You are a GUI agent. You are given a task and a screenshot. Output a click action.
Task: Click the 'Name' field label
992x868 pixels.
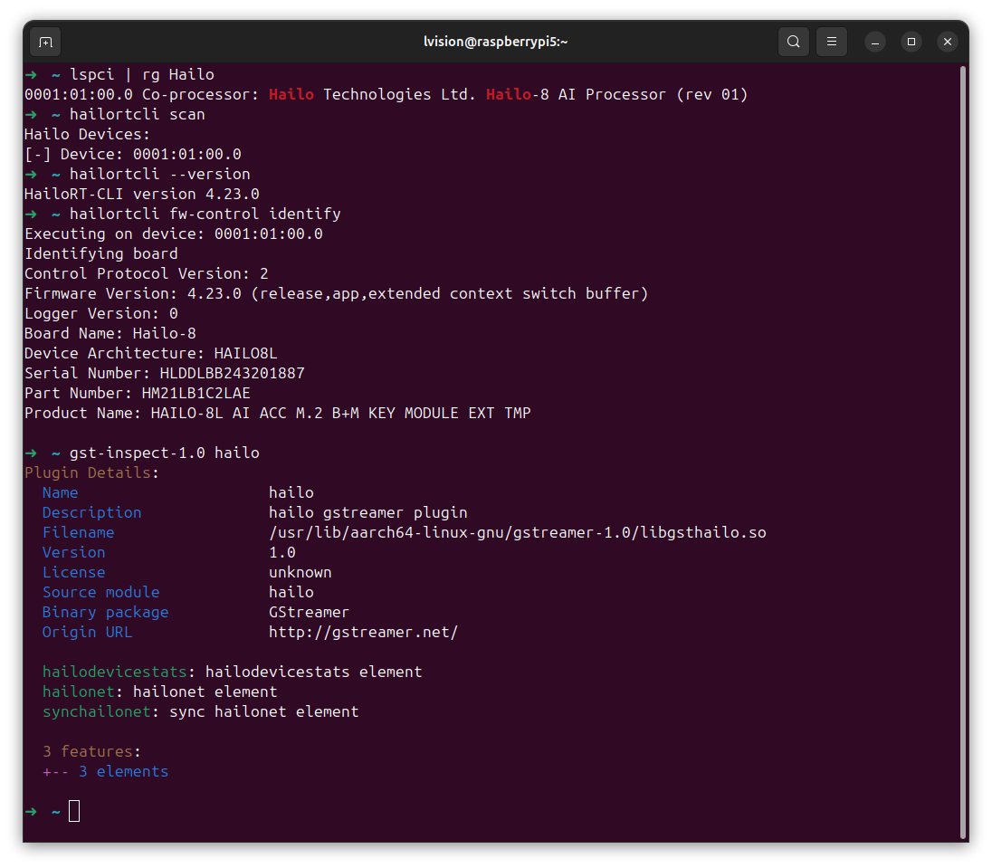(x=60, y=493)
